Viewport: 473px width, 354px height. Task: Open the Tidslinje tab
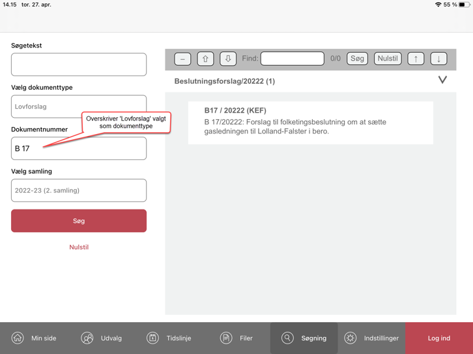click(169, 338)
